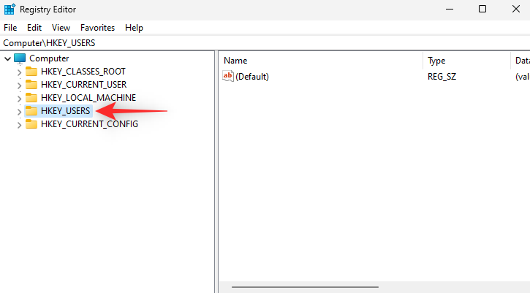Select the Computer tree label

(49, 58)
